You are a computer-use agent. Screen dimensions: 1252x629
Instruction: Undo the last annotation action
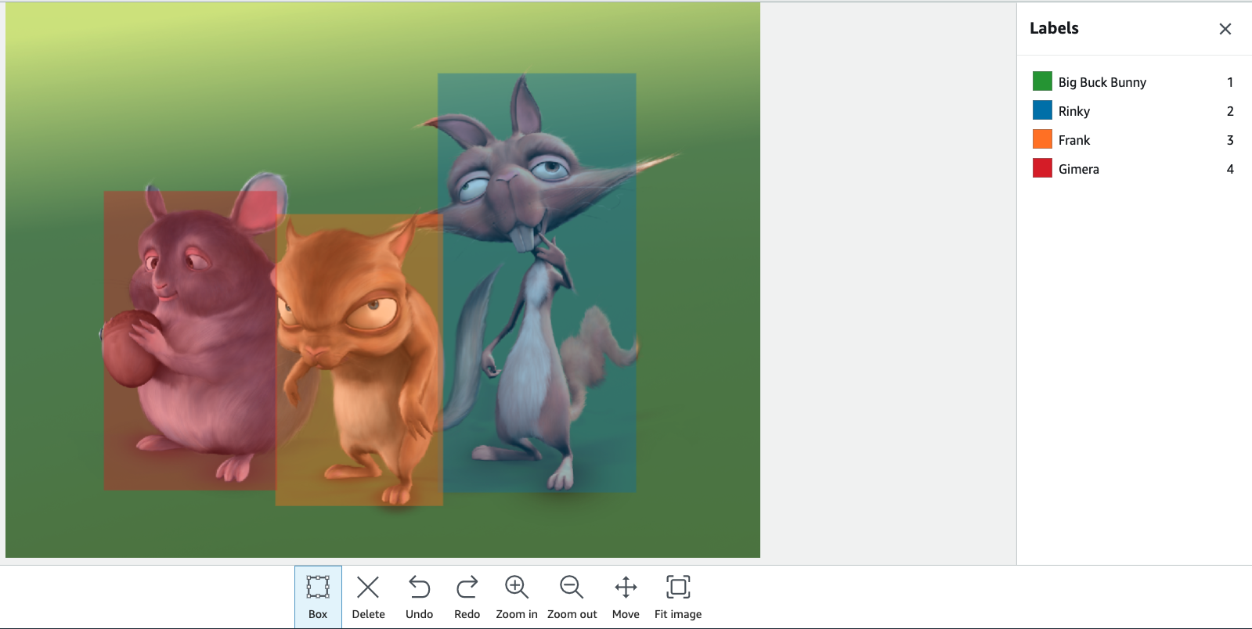419,596
